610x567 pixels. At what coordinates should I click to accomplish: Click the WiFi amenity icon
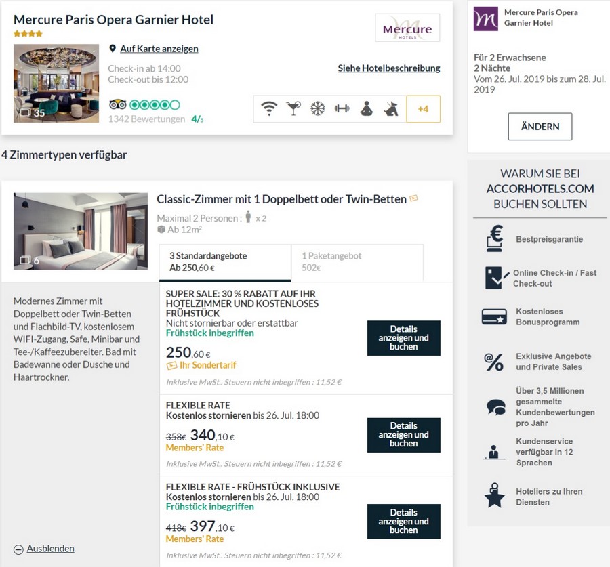coord(269,108)
